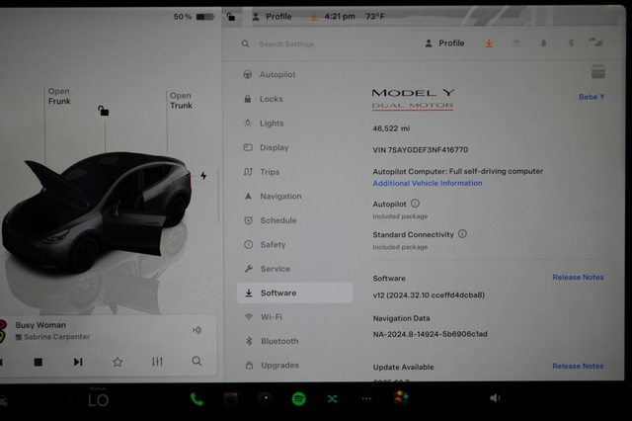Viewport: 632px width, 421px height.
Task: Tap the Busy Woman song title
Action: tap(40, 325)
